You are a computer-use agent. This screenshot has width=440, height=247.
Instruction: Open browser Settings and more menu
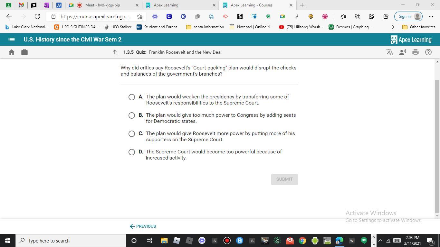431,16
